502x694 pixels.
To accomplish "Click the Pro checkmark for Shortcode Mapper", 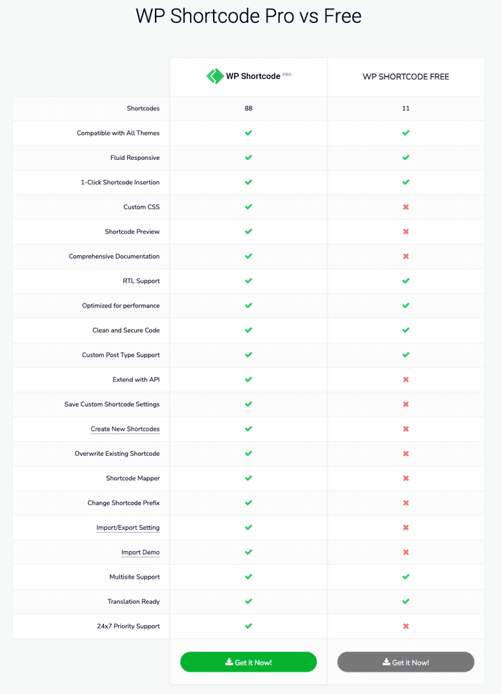I will (x=248, y=478).
